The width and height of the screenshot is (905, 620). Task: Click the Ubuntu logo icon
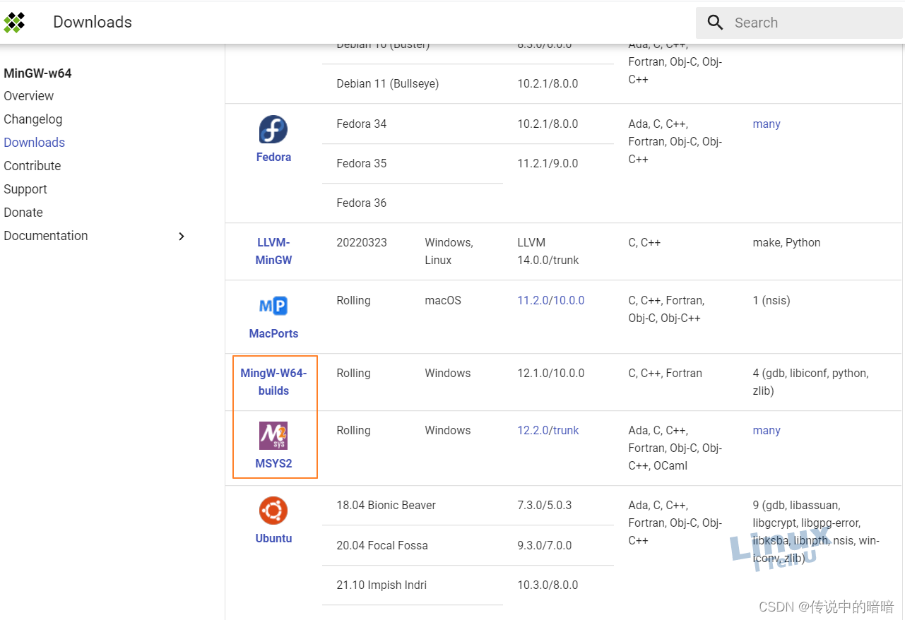tap(273, 511)
